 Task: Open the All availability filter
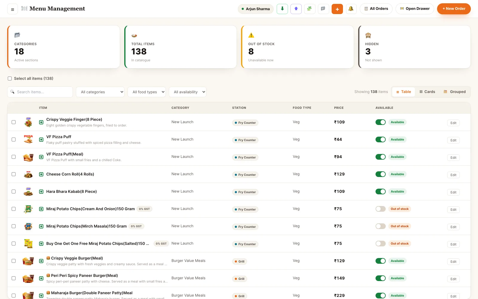coord(188,92)
